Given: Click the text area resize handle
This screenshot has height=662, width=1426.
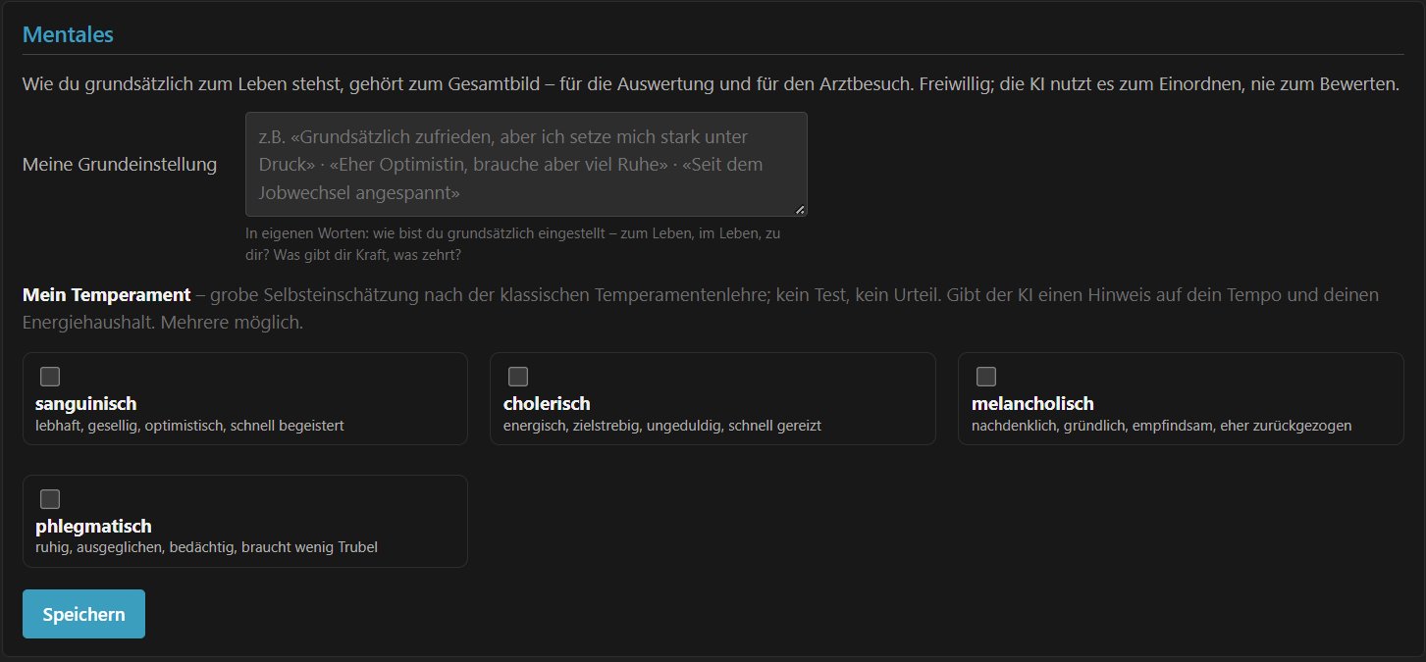Looking at the screenshot, I should tap(799, 209).
